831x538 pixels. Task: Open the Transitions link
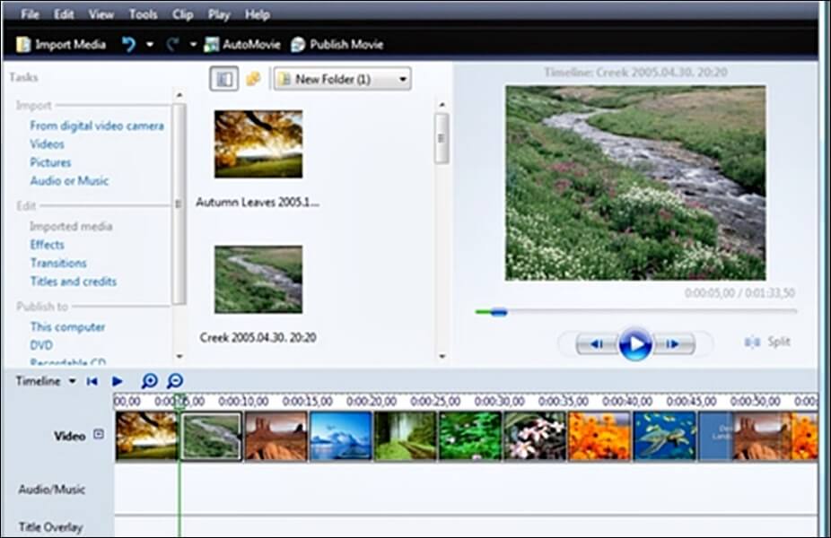58,264
